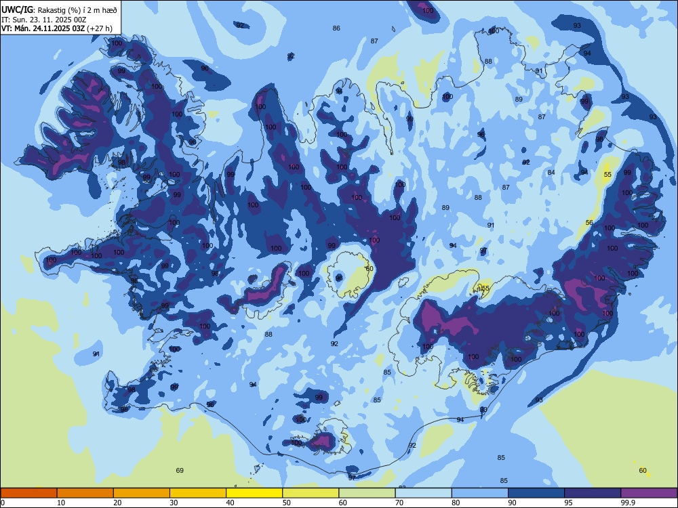Screen dimensions: 678x508
Task: Click the 10–20 orange legend swatch
Action: coord(85,493)
